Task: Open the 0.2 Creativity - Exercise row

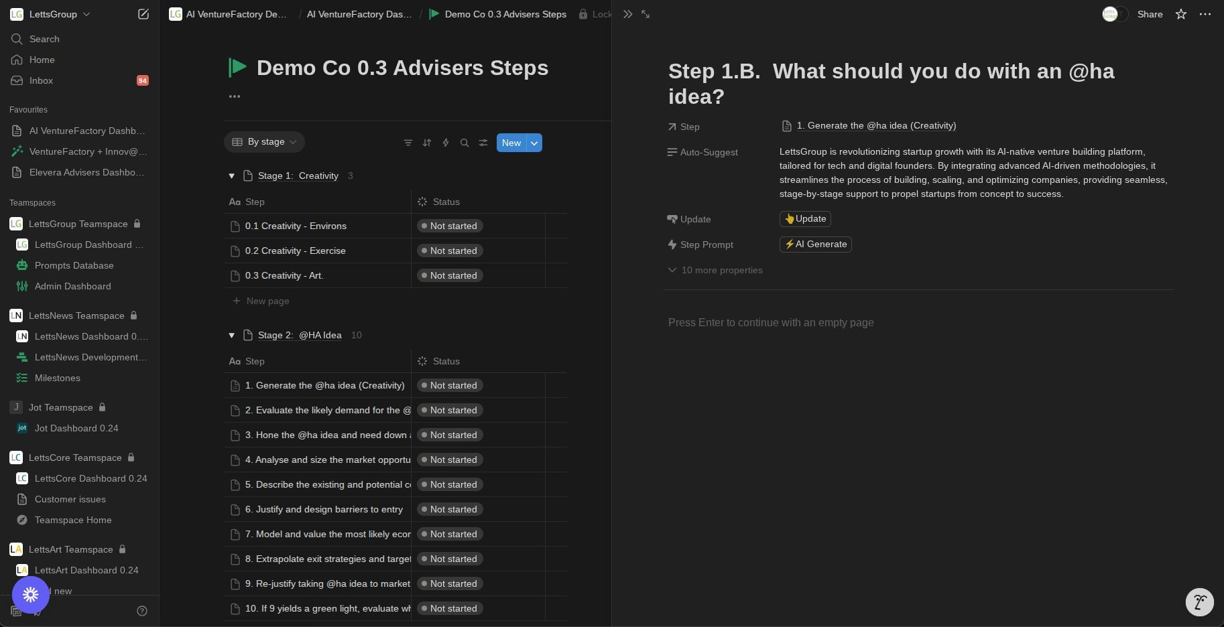Action: [295, 251]
